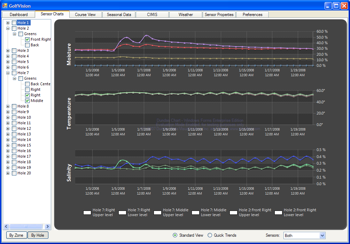Select the Hole 15 tree label
The width and height of the screenshot is (350, 244).
pyautogui.click(x=24, y=145)
